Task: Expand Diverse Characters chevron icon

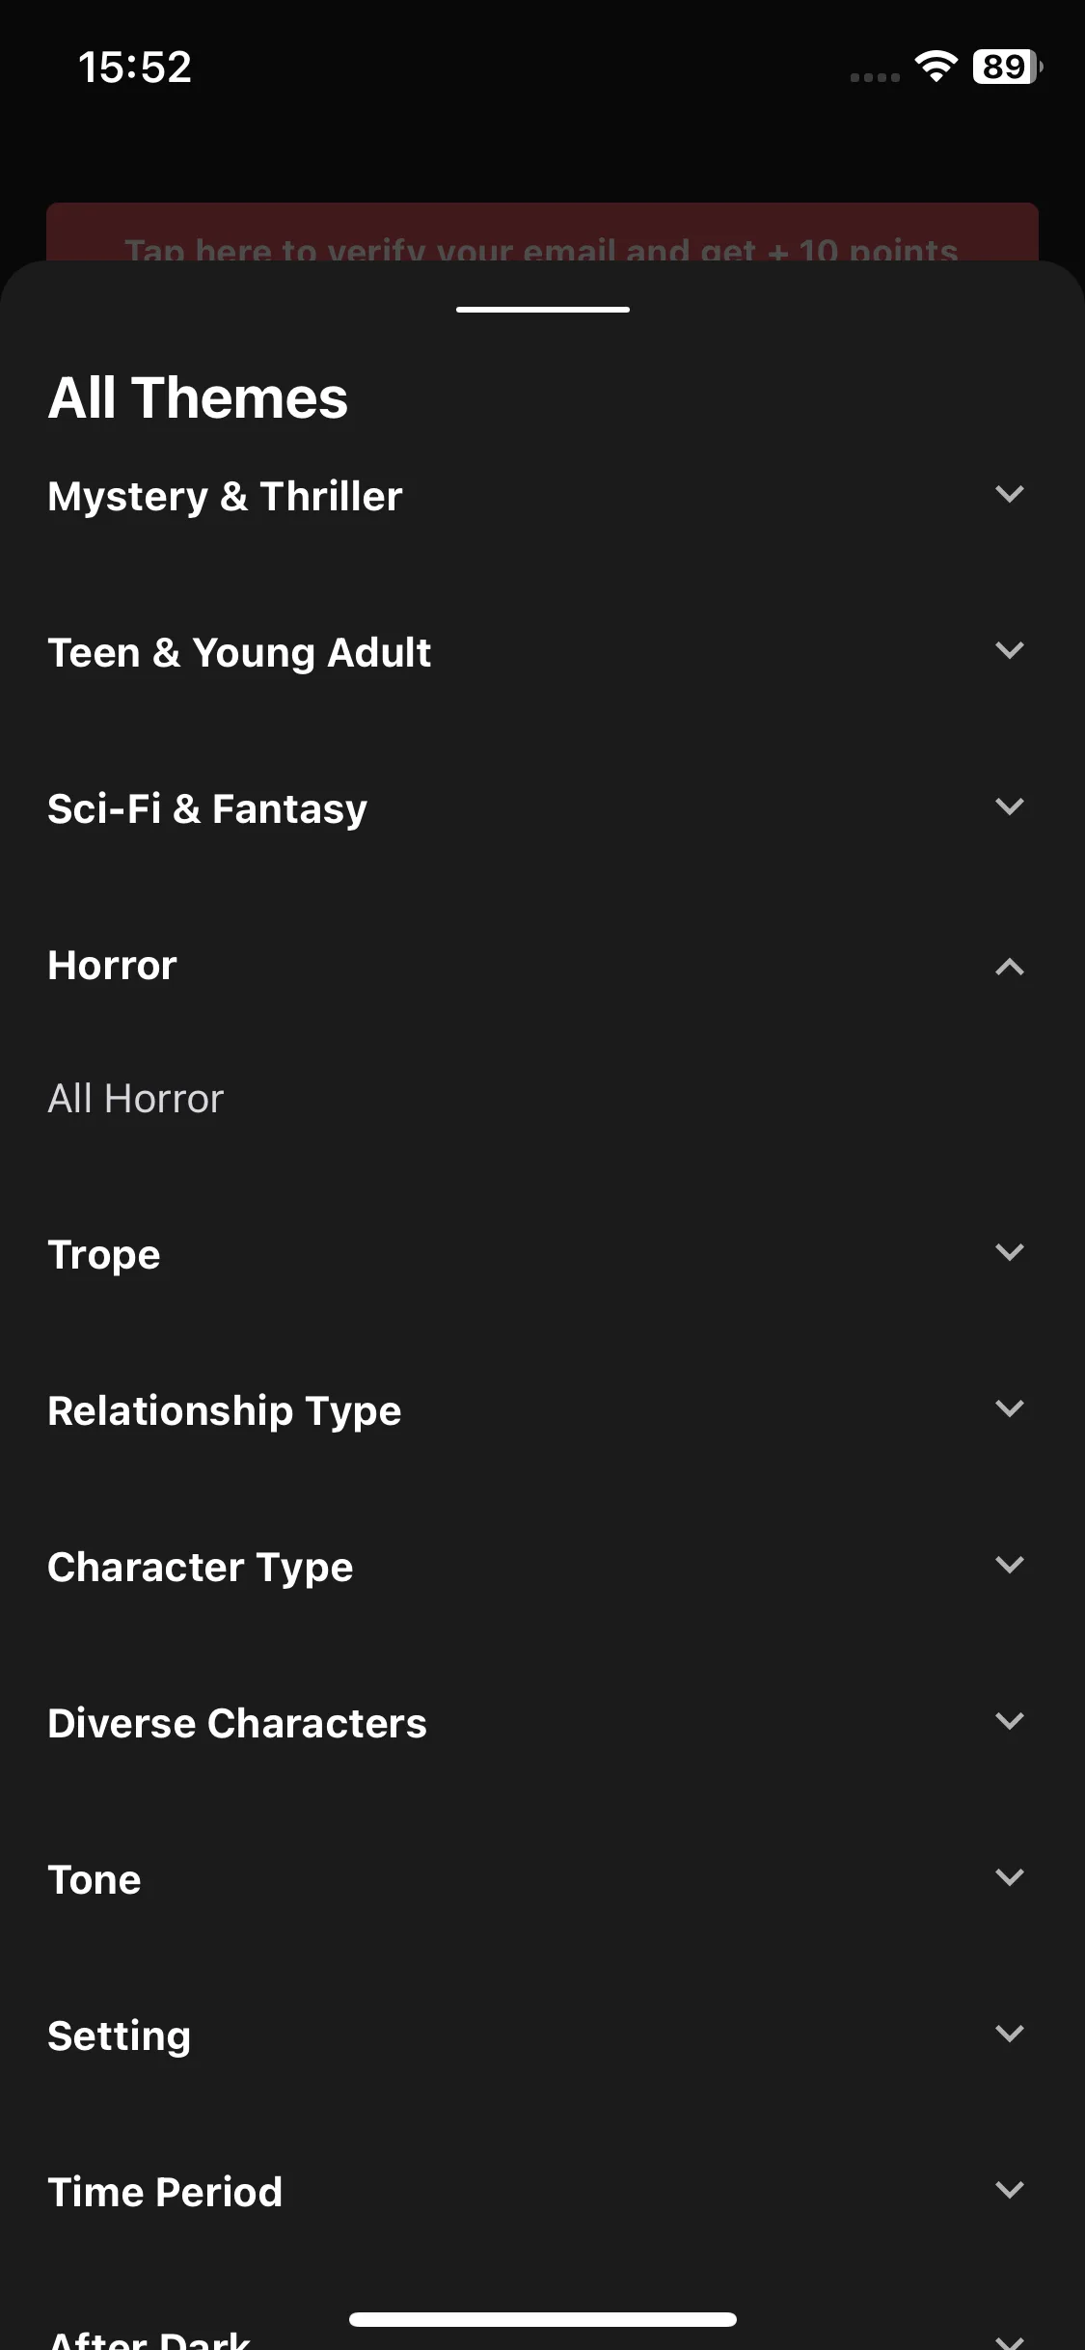Action: [x=1009, y=1722]
